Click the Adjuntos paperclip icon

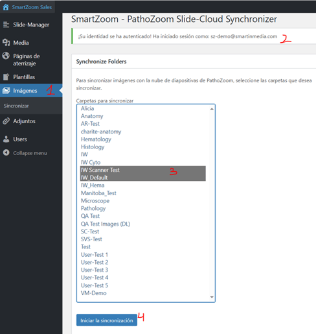(6, 121)
